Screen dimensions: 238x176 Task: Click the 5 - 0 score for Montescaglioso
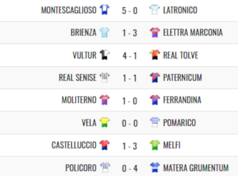coord(130,11)
